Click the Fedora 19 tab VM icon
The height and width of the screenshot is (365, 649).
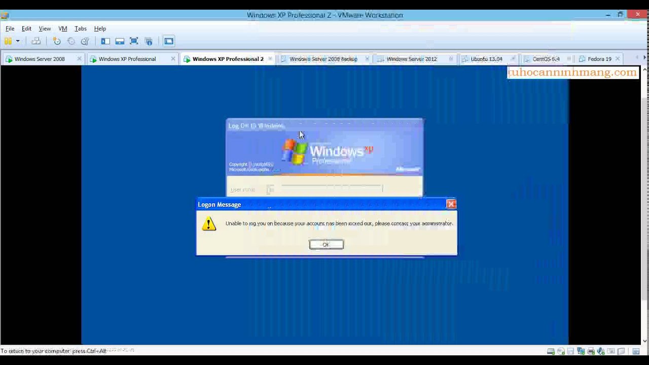click(583, 59)
